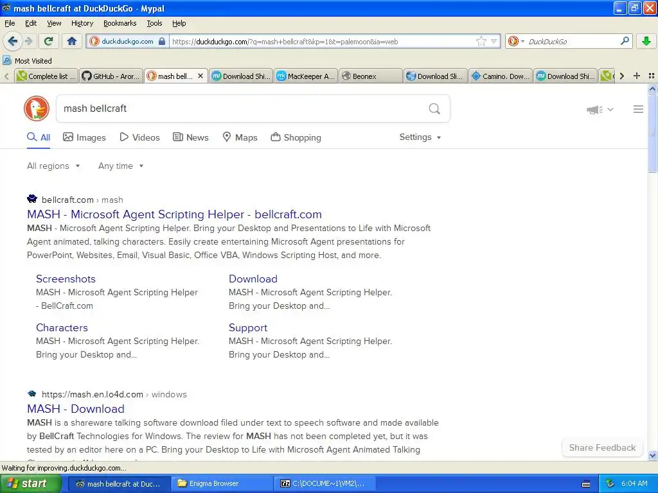Viewport: 658px width, 493px height.
Task: Open the Download sublink
Action: (253, 279)
